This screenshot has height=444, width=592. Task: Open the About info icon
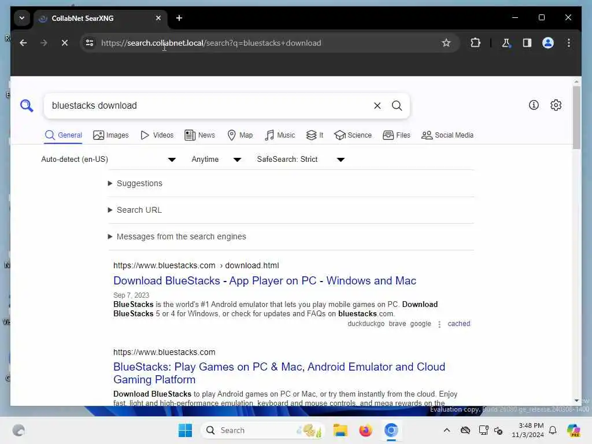[534, 105]
